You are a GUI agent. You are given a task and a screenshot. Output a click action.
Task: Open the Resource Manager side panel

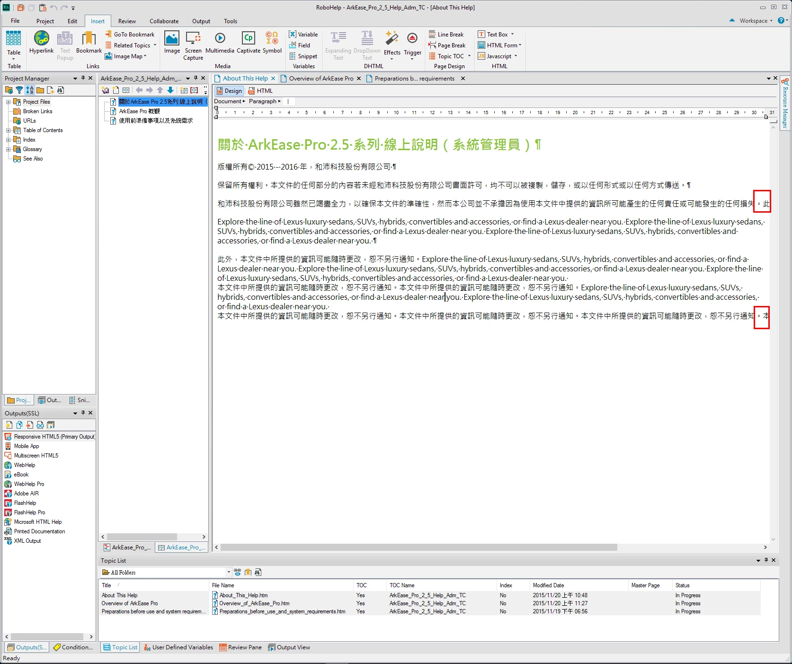point(785,104)
